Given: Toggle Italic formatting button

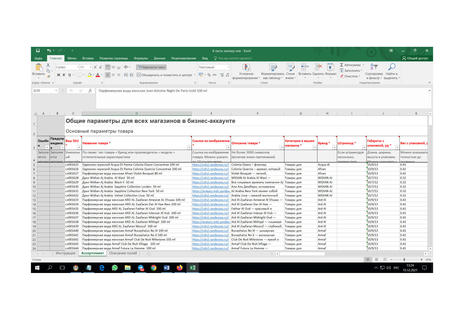Looking at the screenshot, I should click(64, 75).
